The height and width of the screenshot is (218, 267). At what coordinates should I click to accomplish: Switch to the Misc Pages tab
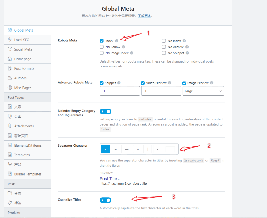pyautogui.click(x=23, y=88)
